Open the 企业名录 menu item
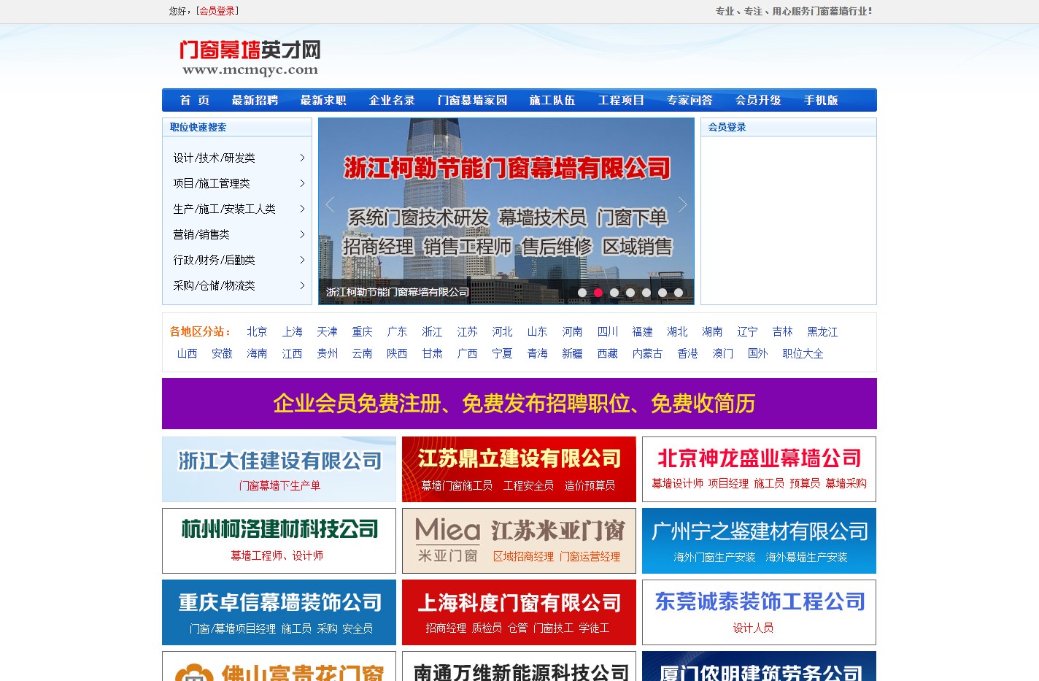The height and width of the screenshot is (681, 1039). click(392, 100)
